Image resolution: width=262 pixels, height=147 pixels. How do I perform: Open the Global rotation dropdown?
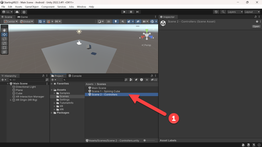pos(27,21)
